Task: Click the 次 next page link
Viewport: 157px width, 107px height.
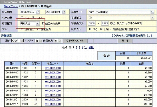Action: (86, 48)
